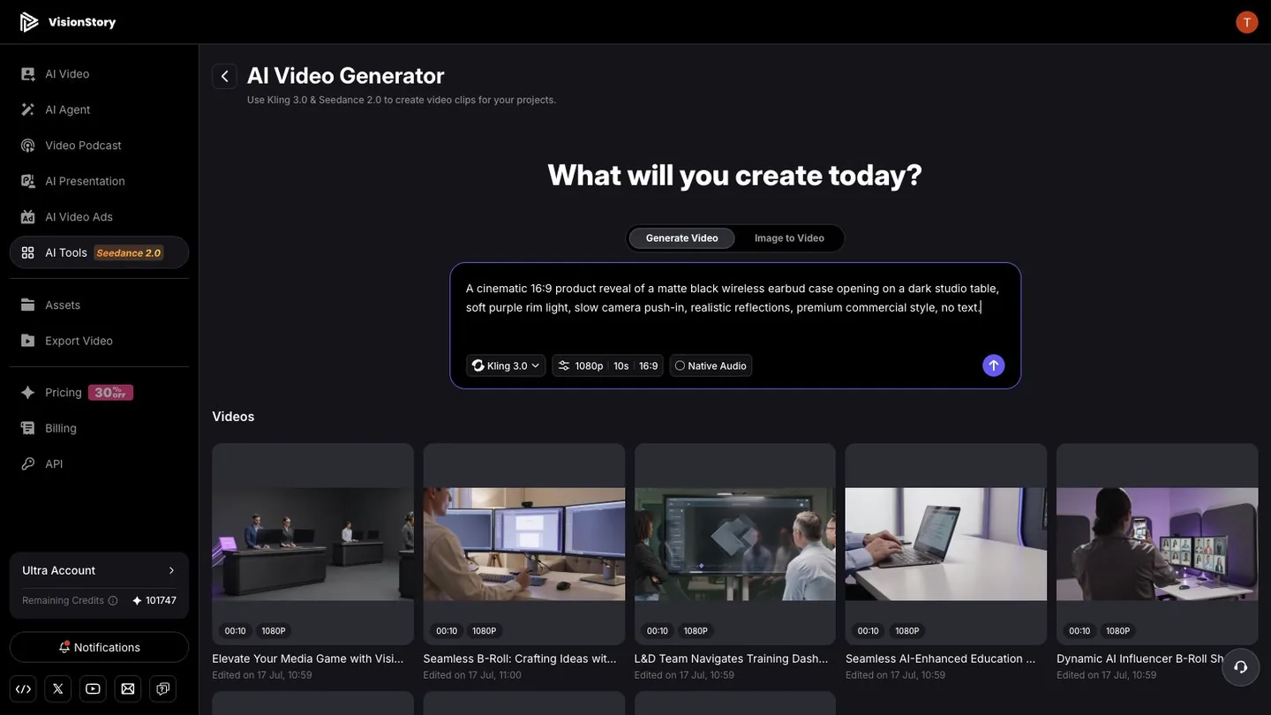
Task: Click the Billing receipt icon
Action: (x=28, y=428)
